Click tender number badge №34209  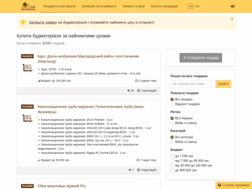pos(27,107)
